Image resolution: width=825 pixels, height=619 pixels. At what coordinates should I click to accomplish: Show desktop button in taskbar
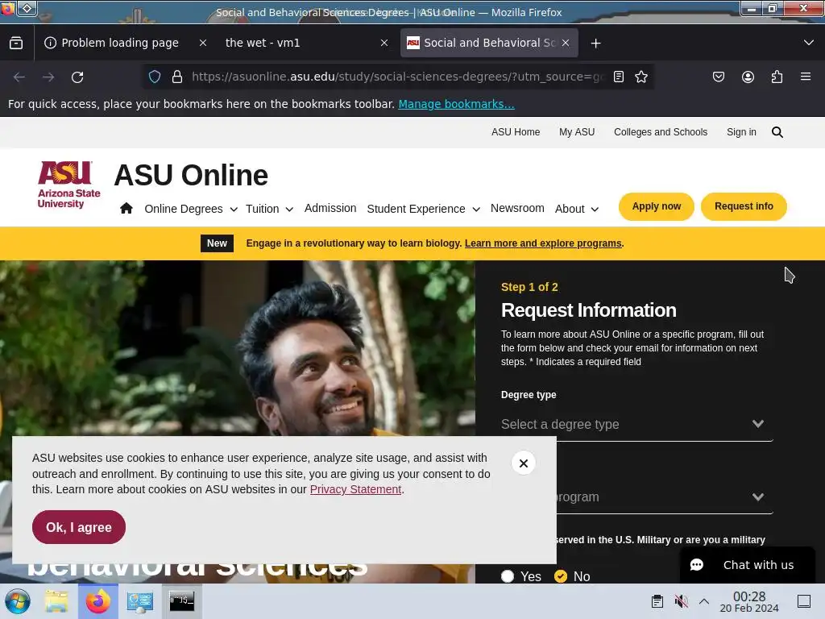[804, 601]
